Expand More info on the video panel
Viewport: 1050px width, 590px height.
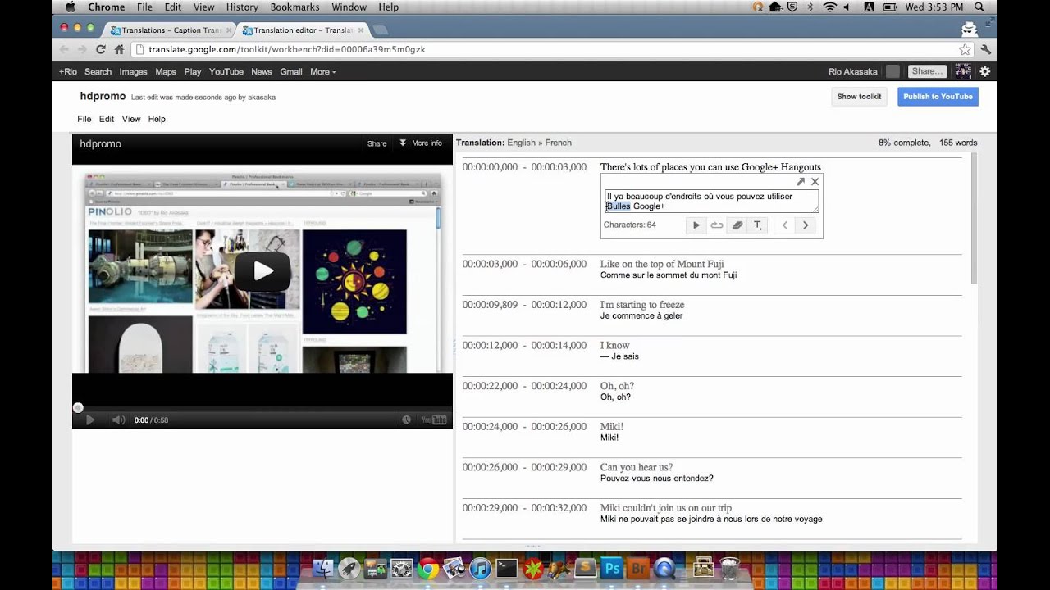click(x=421, y=143)
